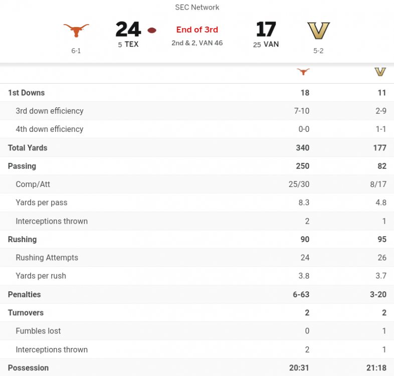Viewport: 394px width, 376px height.
Task: Select the Total Yards row label
Action: tap(28, 148)
